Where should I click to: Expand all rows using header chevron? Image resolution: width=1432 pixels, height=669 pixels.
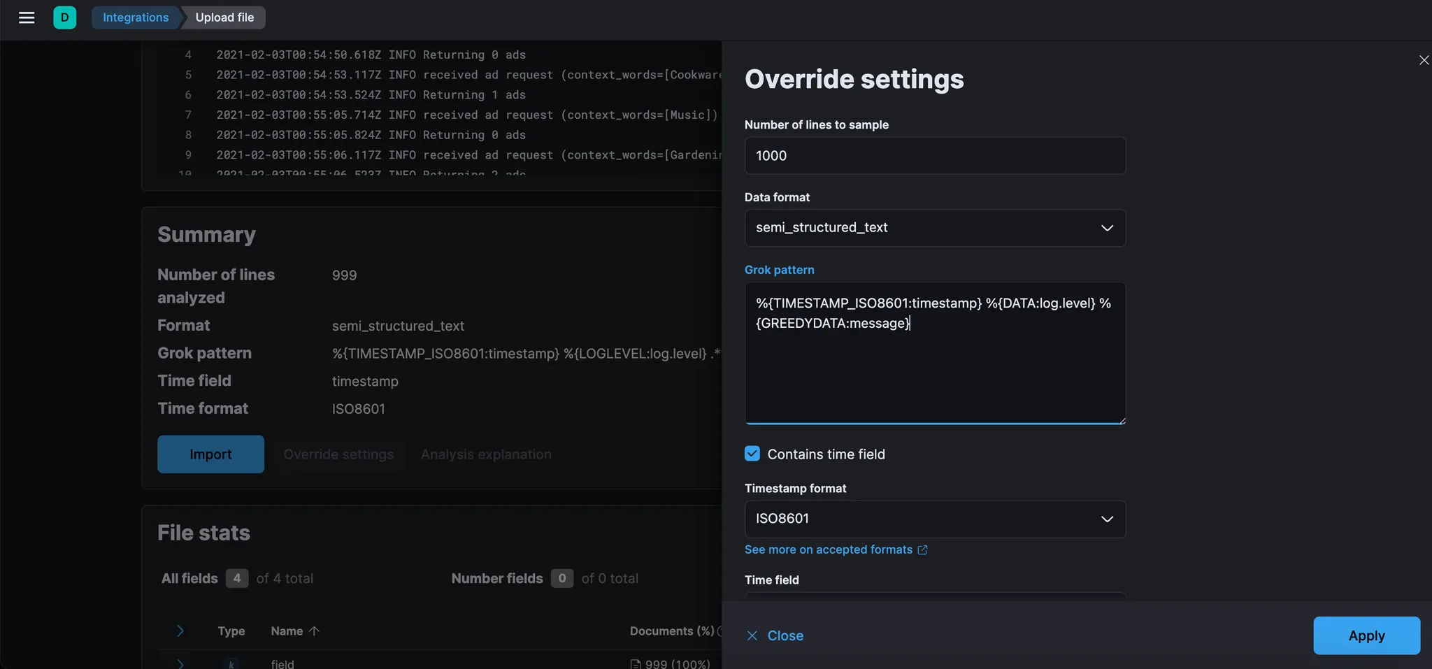coord(180,631)
